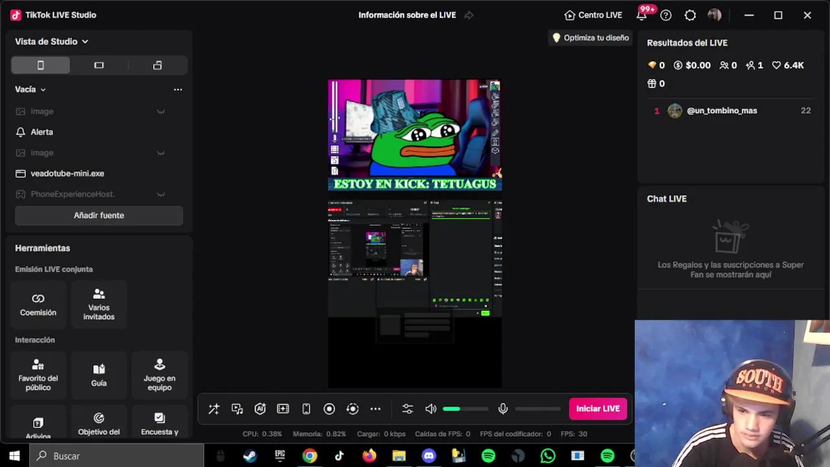Click the phone preview icon in bottom toolbar

(x=306, y=409)
